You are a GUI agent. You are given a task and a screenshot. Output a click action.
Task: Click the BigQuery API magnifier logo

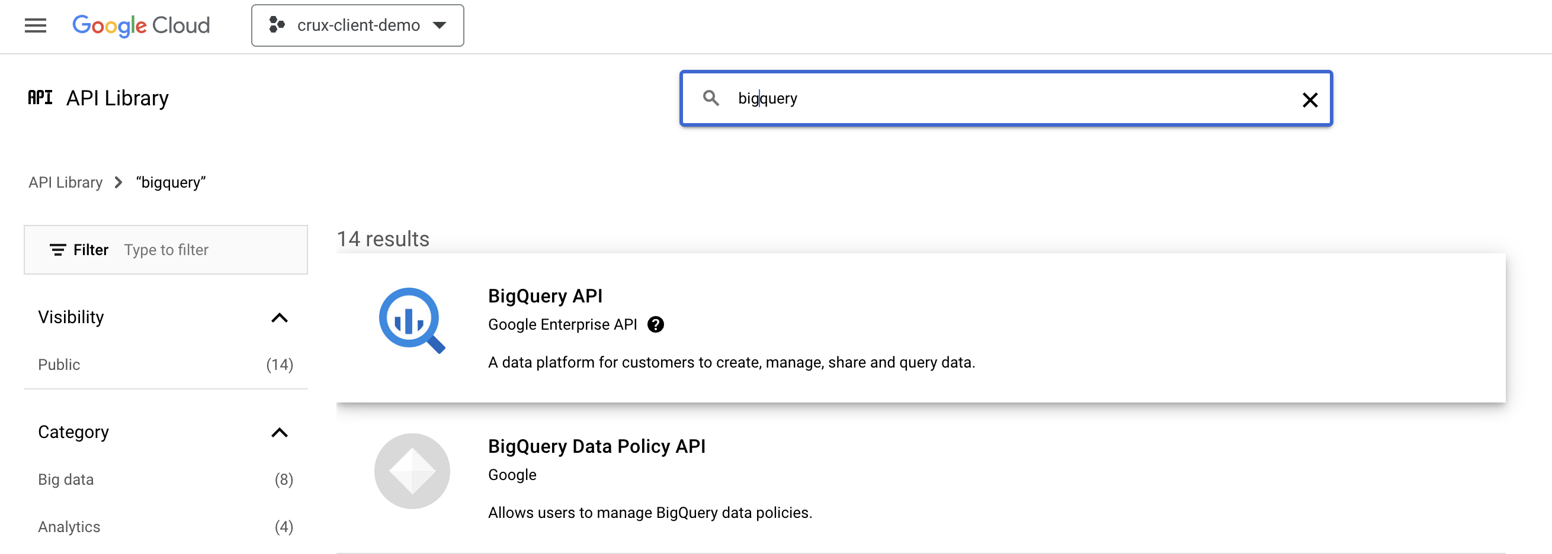click(x=412, y=321)
